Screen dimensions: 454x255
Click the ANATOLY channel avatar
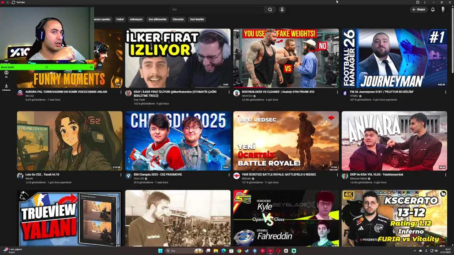(x=237, y=93)
